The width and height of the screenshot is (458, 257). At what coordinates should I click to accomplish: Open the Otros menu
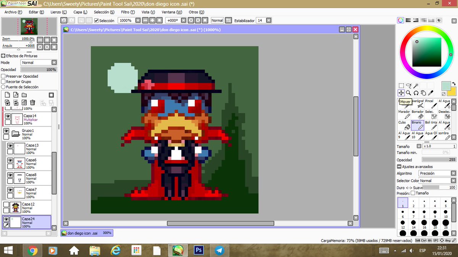click(x=197, y=12)
